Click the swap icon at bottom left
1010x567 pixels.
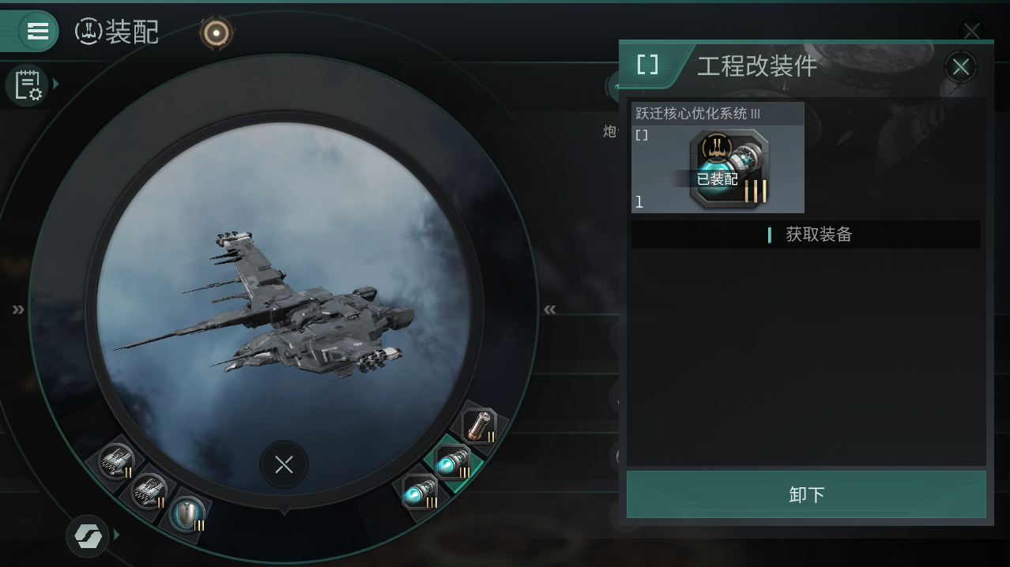[x=88, y=536]
